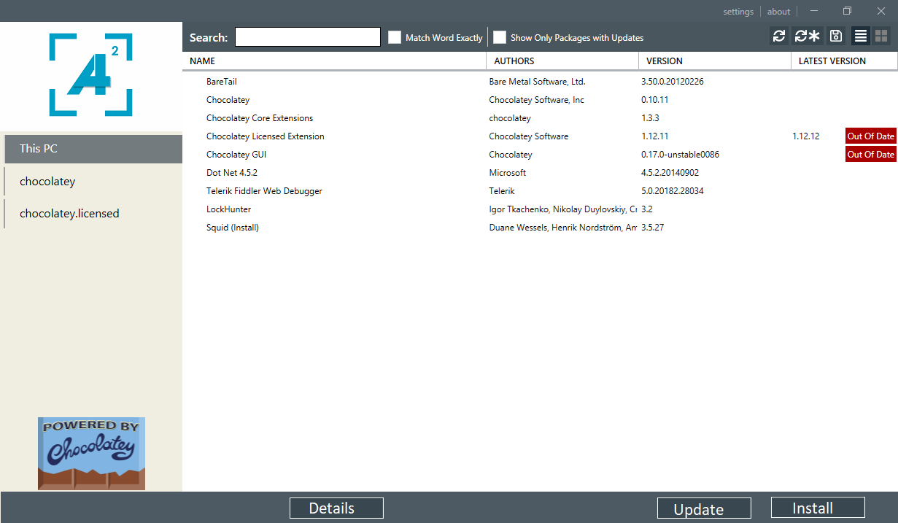
Task: Sort by LATEST VERSION column header
Action: click(844, 61)
